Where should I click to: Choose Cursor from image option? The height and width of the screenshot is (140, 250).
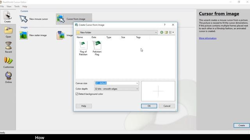(x=74, y=19)
